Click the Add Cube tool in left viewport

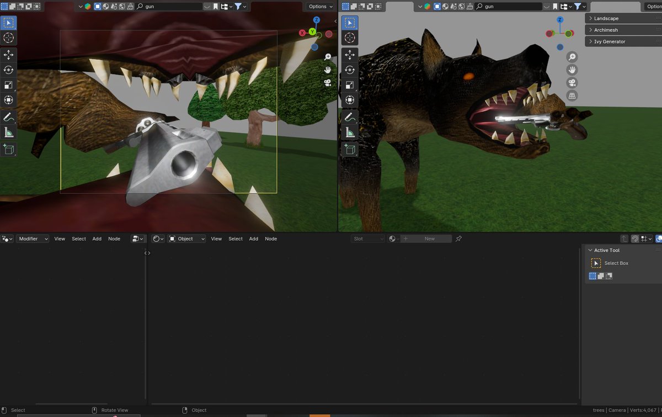(x=9, y=149)
